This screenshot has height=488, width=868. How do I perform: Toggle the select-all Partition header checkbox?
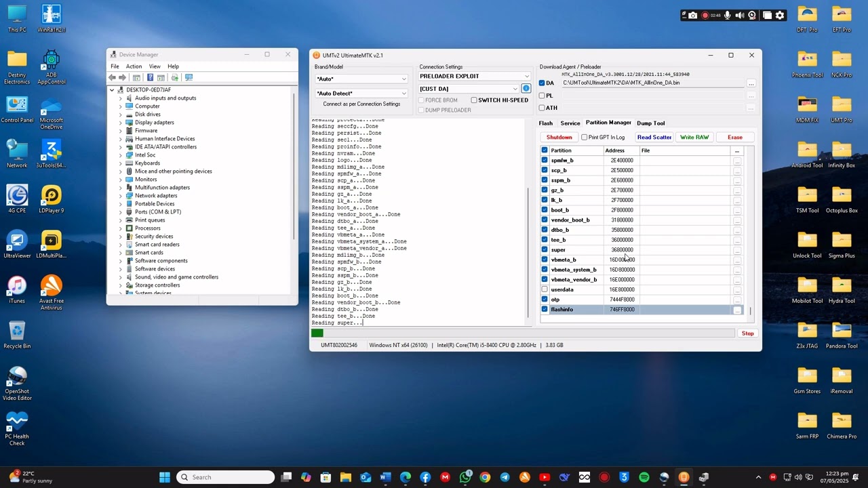pos(545,150)
